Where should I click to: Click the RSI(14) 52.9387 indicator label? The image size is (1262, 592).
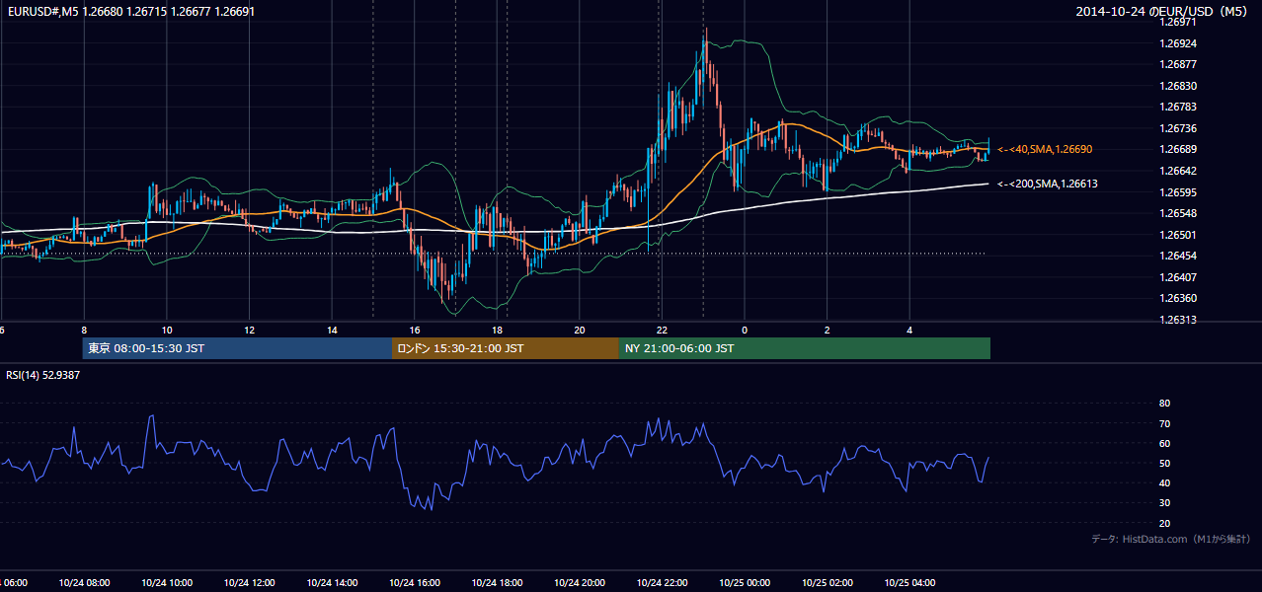pos(43,375)
